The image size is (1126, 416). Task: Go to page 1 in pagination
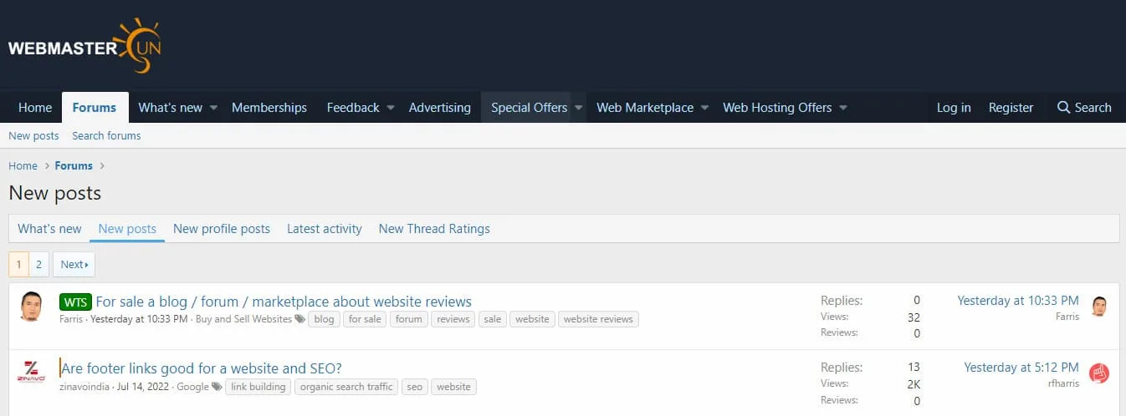18,264
